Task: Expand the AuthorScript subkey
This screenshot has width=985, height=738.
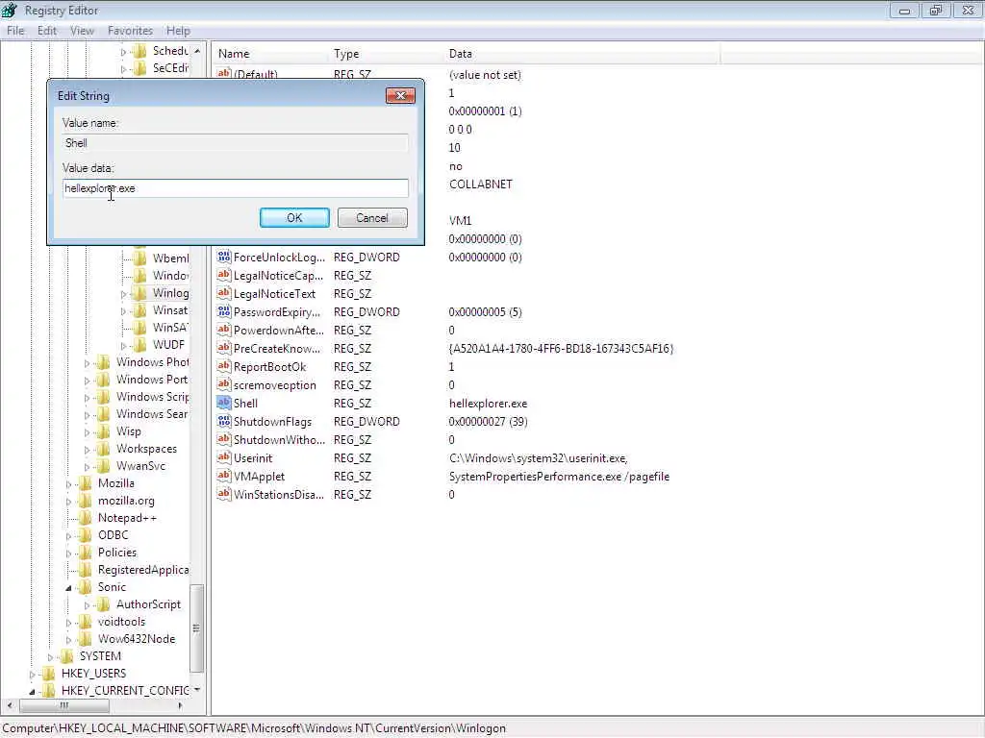Action: [87, 605]
